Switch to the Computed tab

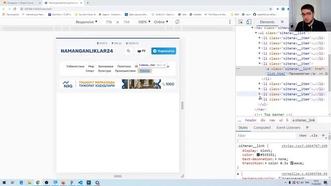click(262, 128)
